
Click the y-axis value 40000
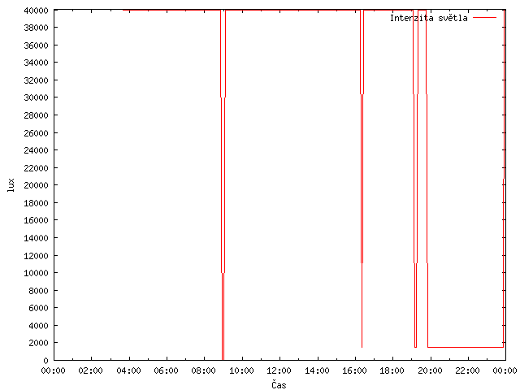pos(36,11)
